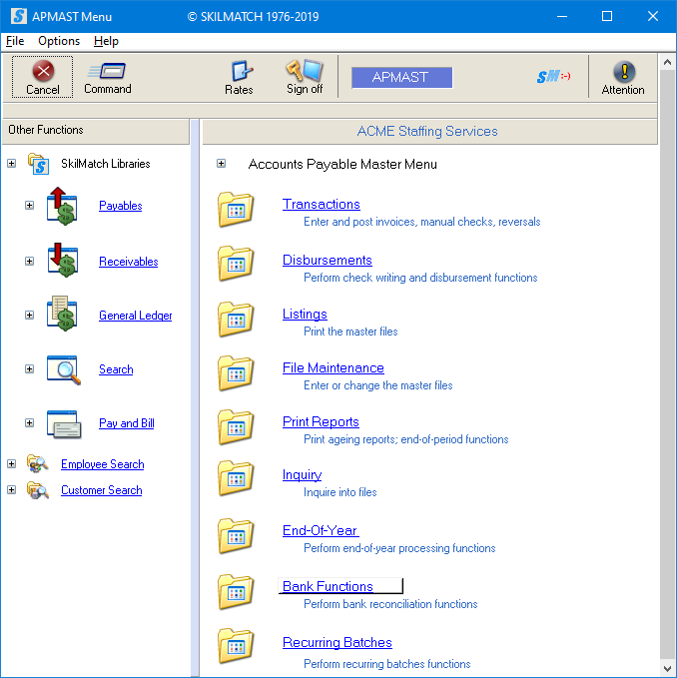677x678 pixels.
Task: Open the Command prompt icon
Action: click(x=107, y=71)
